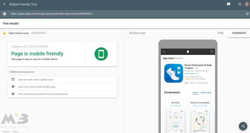Click the mobile usability report icon
Viewport: 250px width, 133px height.
tap(13, 79)
